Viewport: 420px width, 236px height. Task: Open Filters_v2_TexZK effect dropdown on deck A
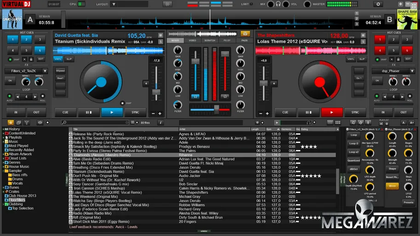pyautogui.click(x=45, y=71)
